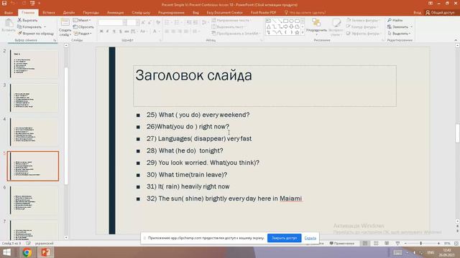Viewport: 460px width, 258px height.
Task: Open the font size combo box dropdown
Action: coord(137,22)
